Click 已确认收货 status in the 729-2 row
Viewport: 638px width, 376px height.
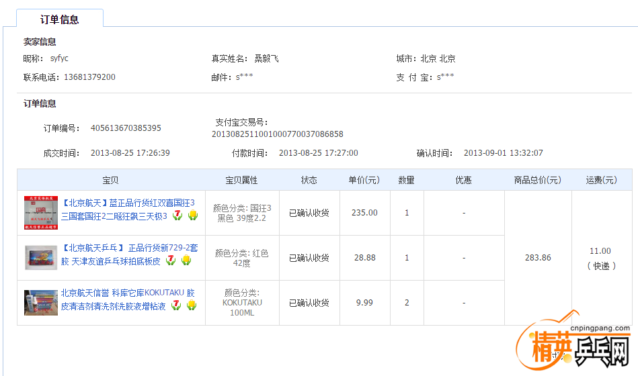tap(309, 258)
